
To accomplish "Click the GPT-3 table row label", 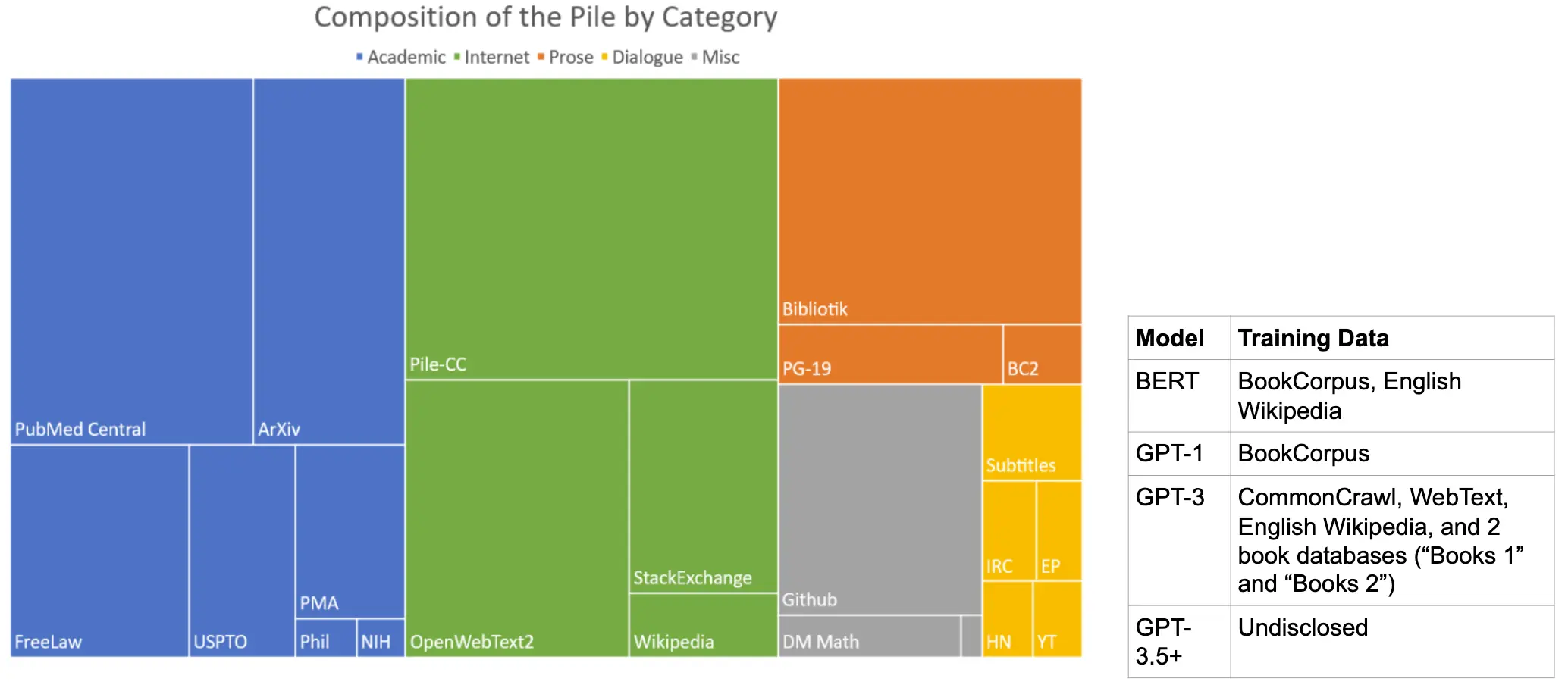I will pos(1170,497).
